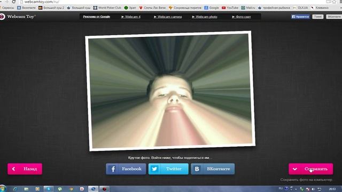Save the photo with Сохранить button
Screen dimensions: 342x192
coord(311,169)
